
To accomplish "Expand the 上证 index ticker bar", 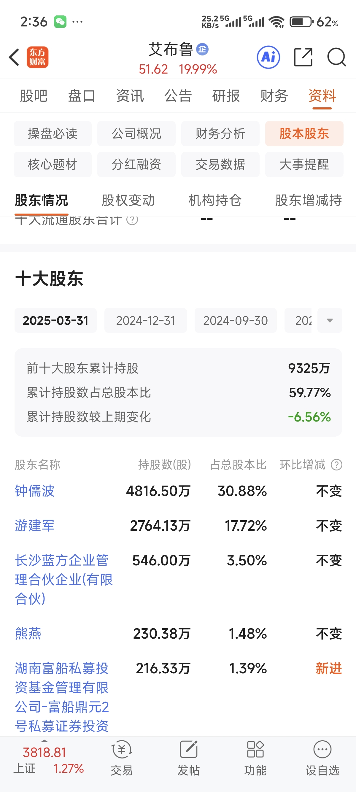I will coord(44,741).
